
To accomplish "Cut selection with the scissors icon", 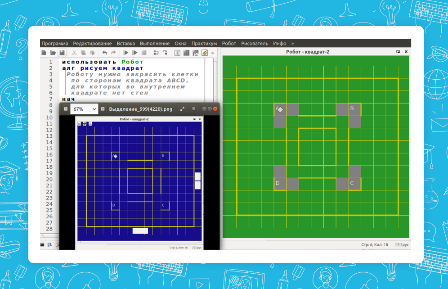I will tap(75, 53).
